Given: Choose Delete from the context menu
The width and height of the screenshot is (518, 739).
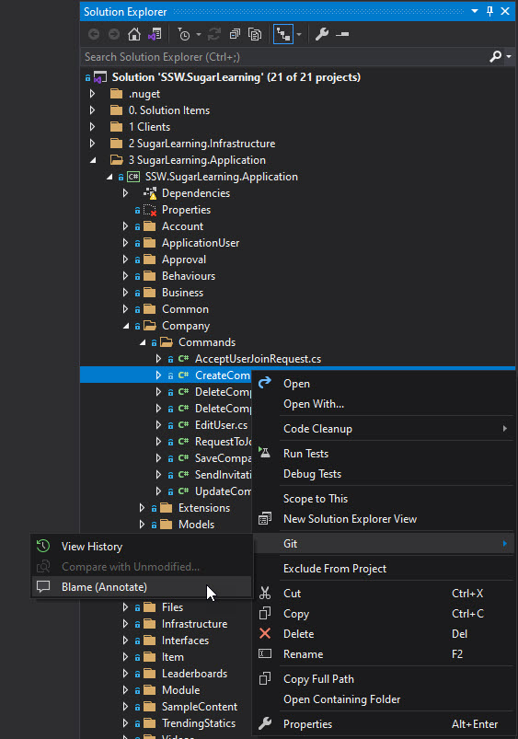Looking at the screenshot, I should 383,634.
